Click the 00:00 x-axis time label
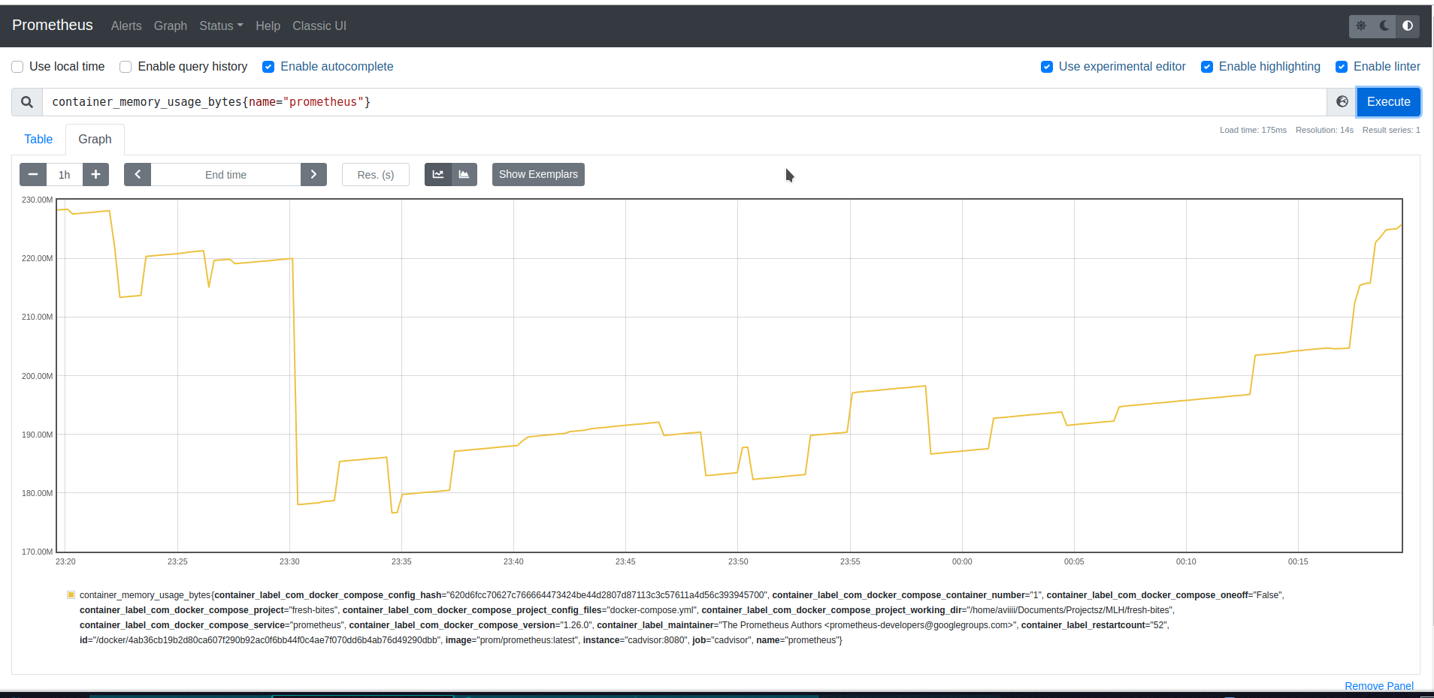 pos(962,561)
